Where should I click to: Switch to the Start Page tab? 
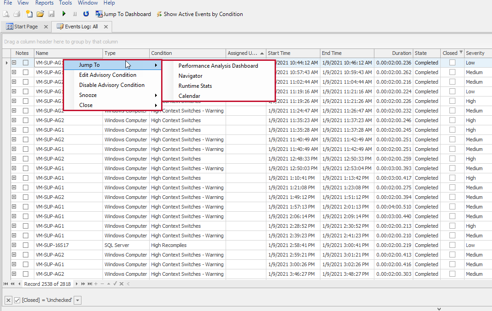point(26,27)
